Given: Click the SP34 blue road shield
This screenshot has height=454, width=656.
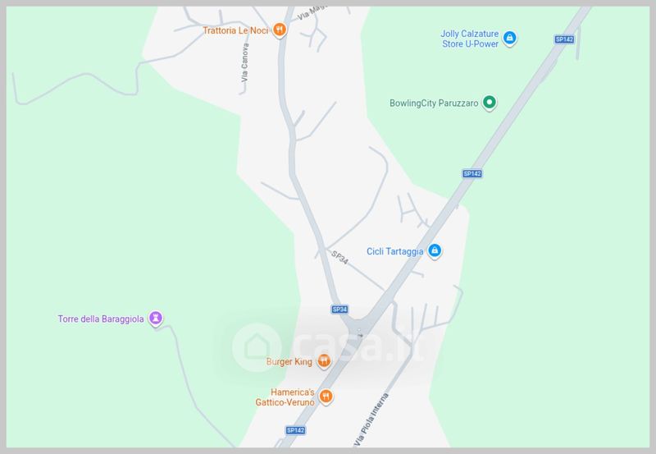Looking at the screenshot, I should click(x=339, y=310).
